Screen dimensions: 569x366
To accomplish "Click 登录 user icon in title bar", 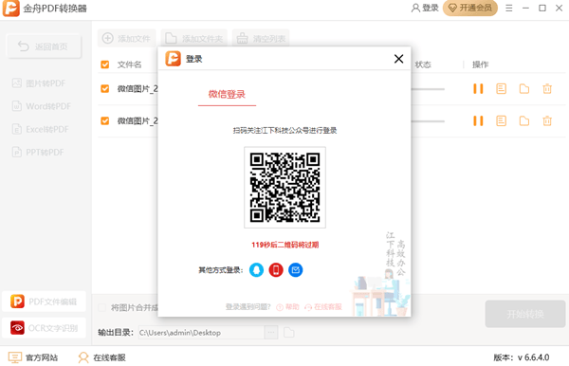I will [x=425, y=8].
